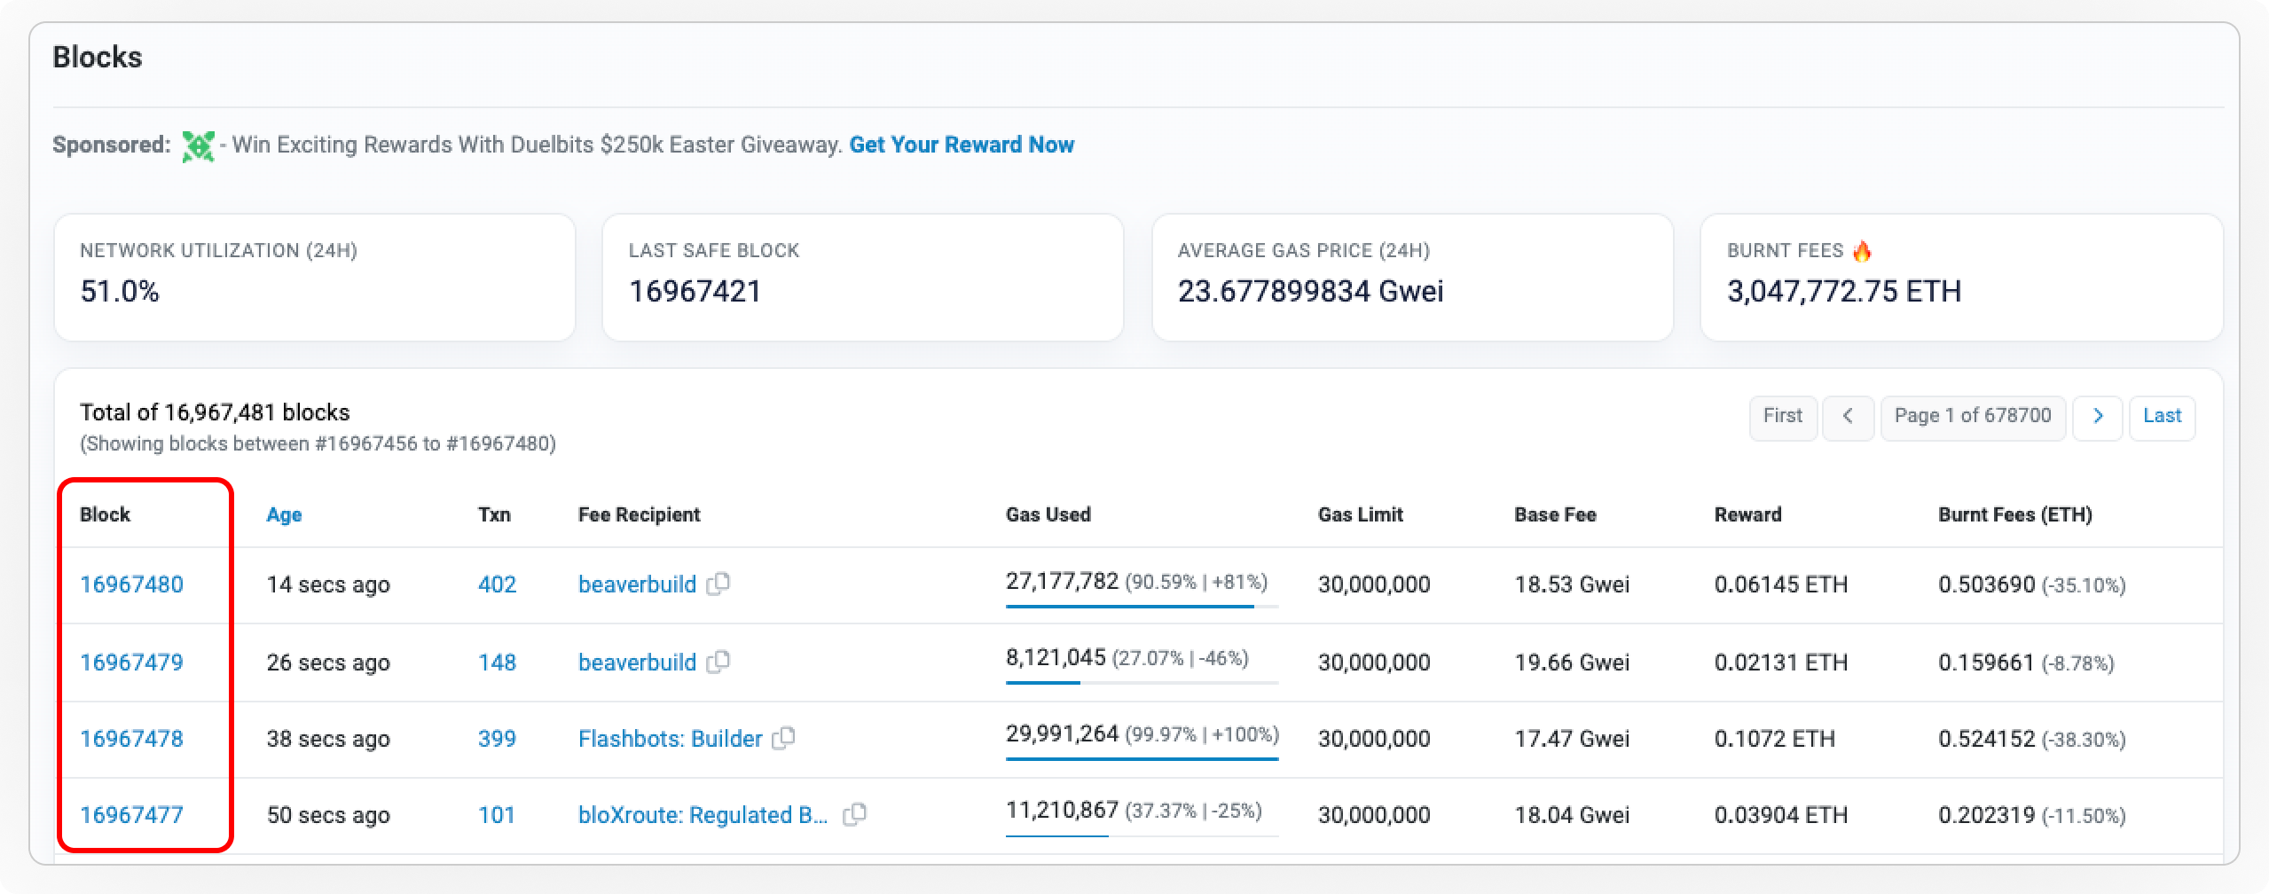Screen dimensions: 2269x894
Task: Open the Flashbots: Builder fee recipient page
Action: tap(670, 739)
